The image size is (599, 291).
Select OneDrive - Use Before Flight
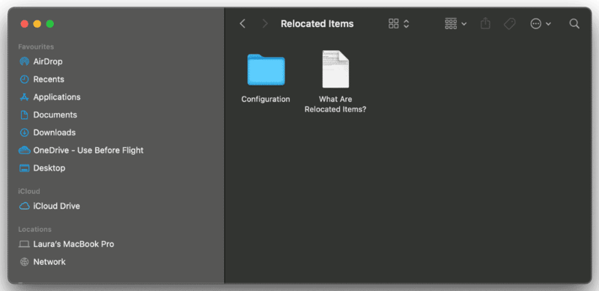click(x=88, y=150)
